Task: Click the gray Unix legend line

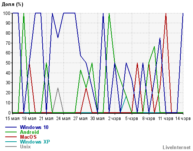Action: click(x=11, y=147)
